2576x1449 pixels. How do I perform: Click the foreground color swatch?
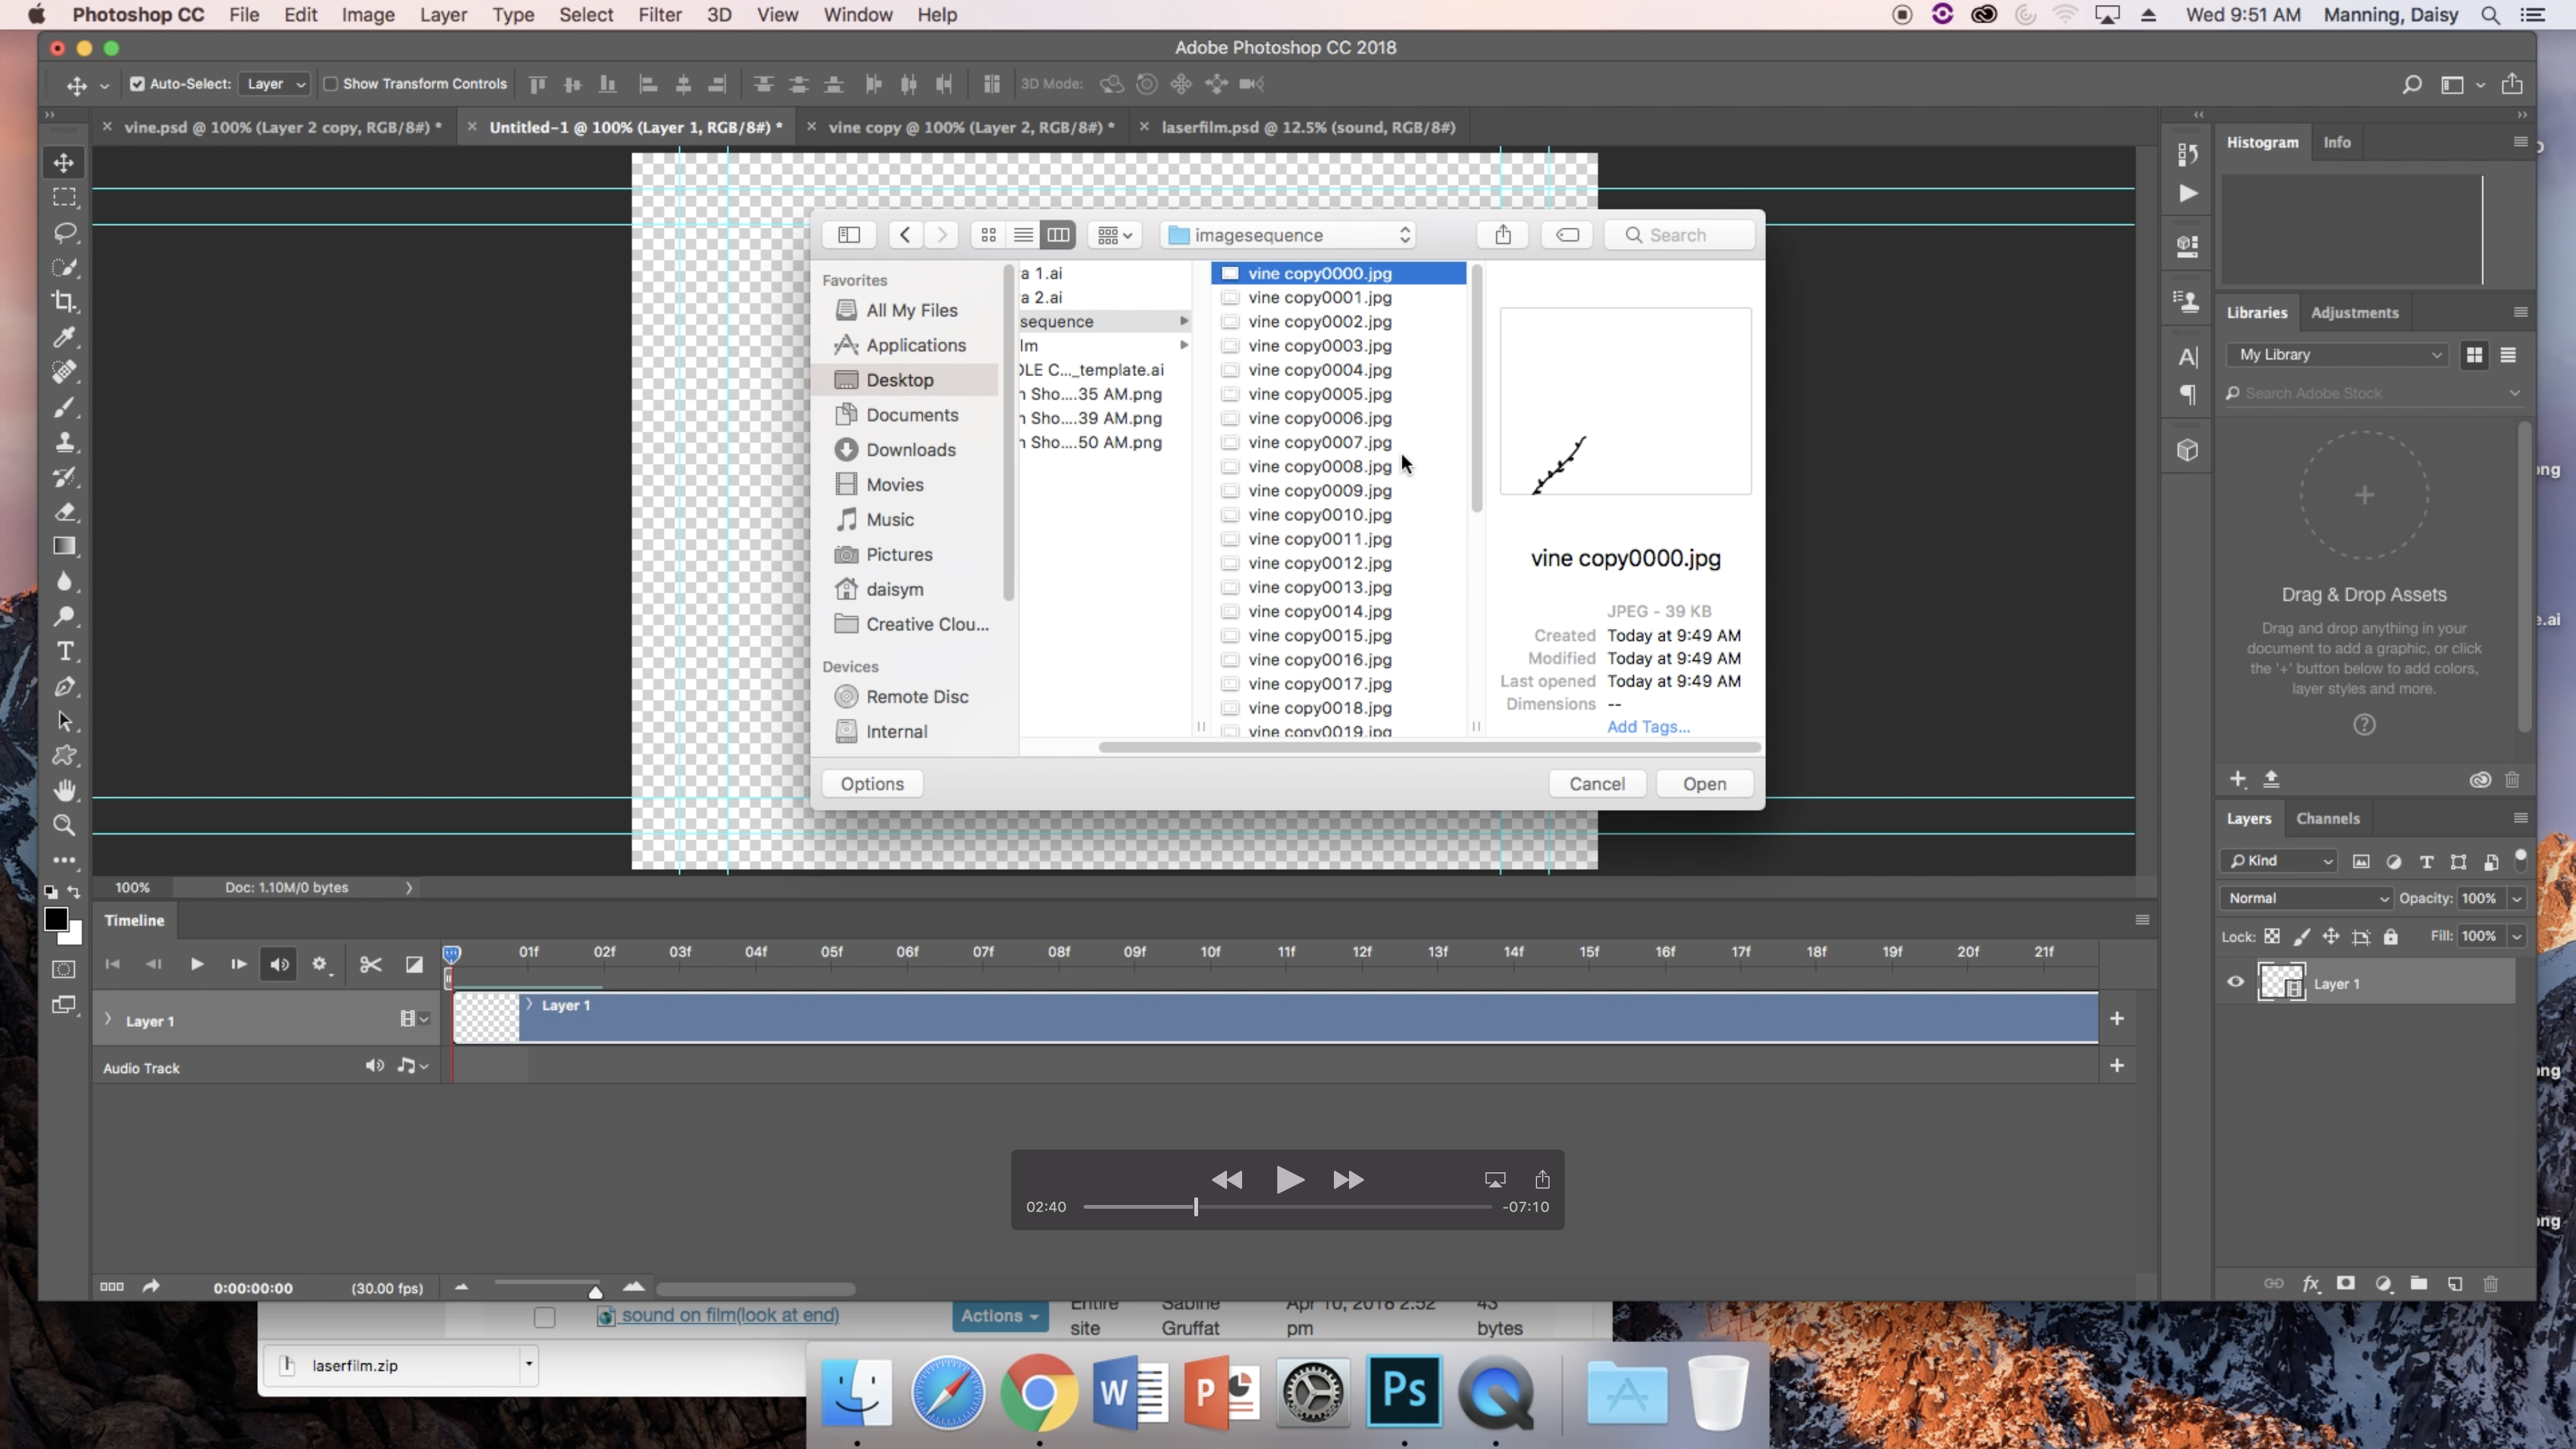pyautogui.click(x=56, y=919)
